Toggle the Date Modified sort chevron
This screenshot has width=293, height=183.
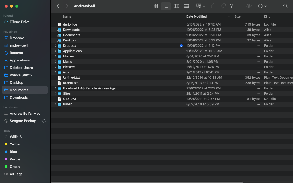point(229,16)
